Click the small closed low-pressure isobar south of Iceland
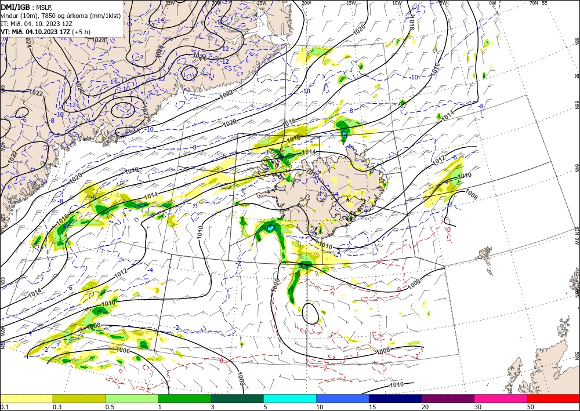The width and height of the screenshot is (580, 411). (310, 314)
